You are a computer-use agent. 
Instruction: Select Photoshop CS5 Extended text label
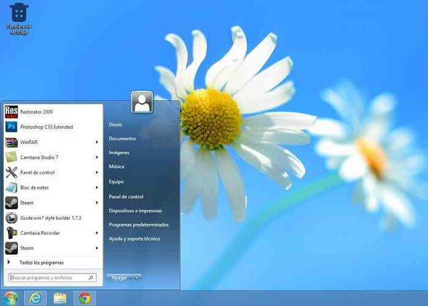47,127
